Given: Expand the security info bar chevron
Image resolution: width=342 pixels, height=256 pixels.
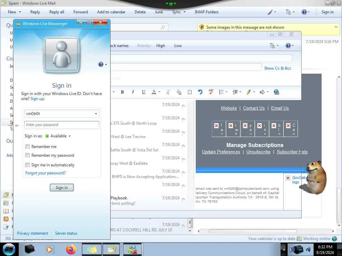Looking at the screenshot, I should (336, 27).
